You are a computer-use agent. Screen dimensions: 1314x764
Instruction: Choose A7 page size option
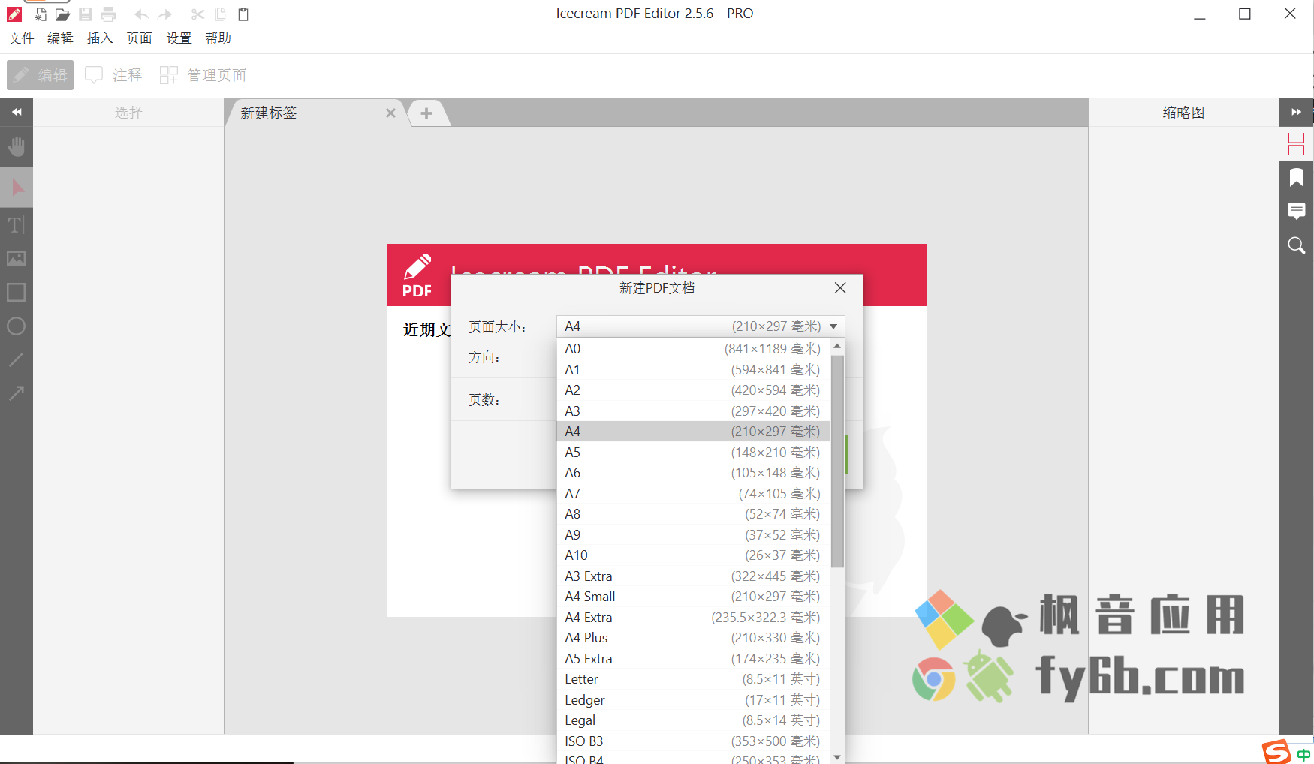[x=693, y=494]
